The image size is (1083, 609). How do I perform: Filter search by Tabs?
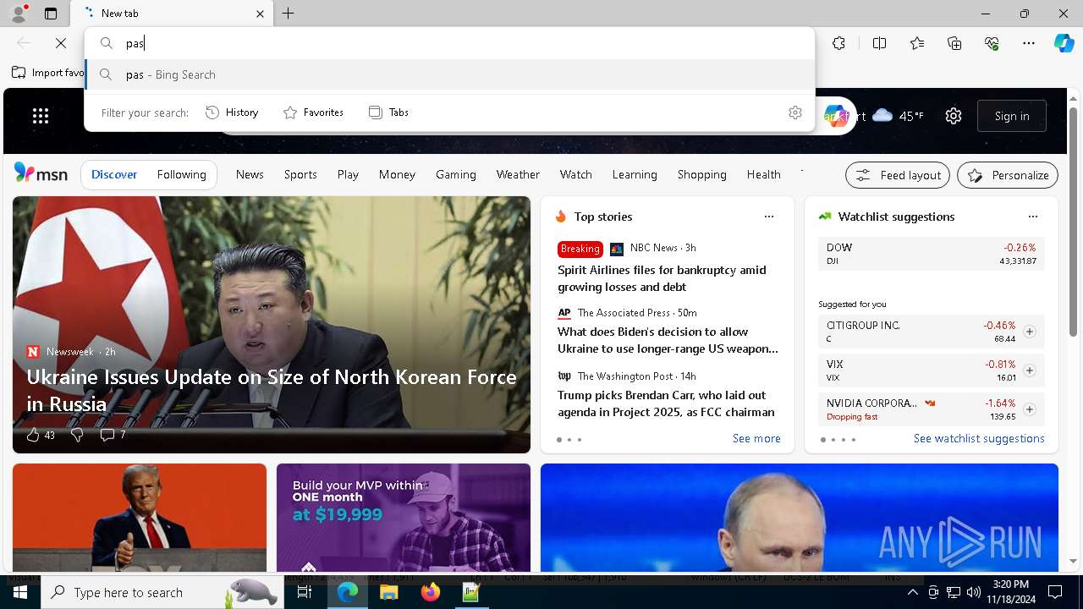(x=388, y=112)
